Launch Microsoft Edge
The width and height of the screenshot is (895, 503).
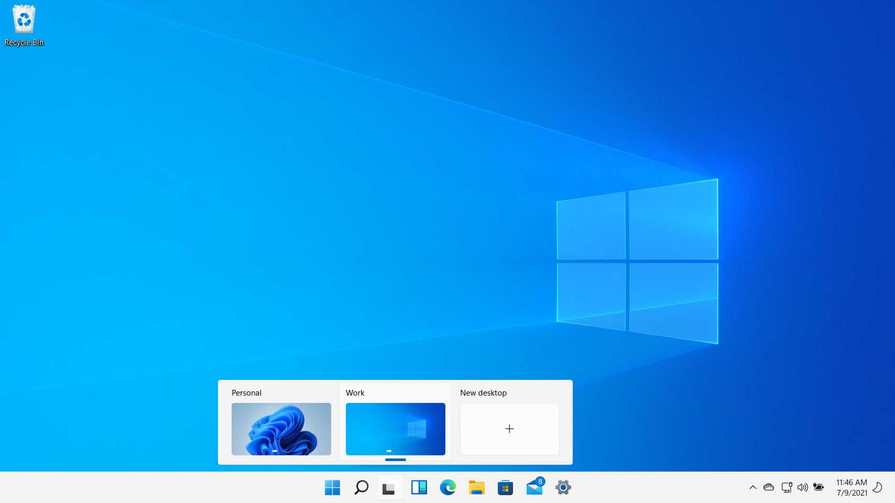click(447, 487)
